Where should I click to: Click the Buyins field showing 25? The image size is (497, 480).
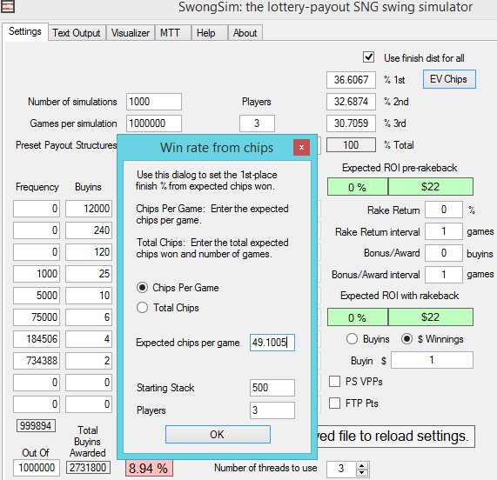89,274
